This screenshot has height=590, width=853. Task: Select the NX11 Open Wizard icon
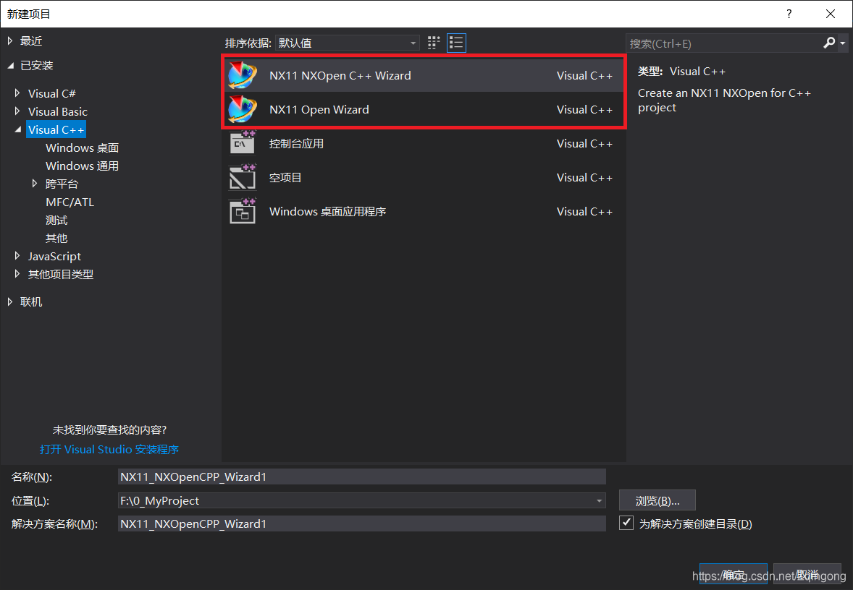(242, 109)
